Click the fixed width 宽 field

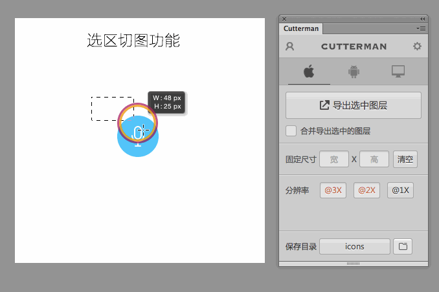(x=333, y=159)
